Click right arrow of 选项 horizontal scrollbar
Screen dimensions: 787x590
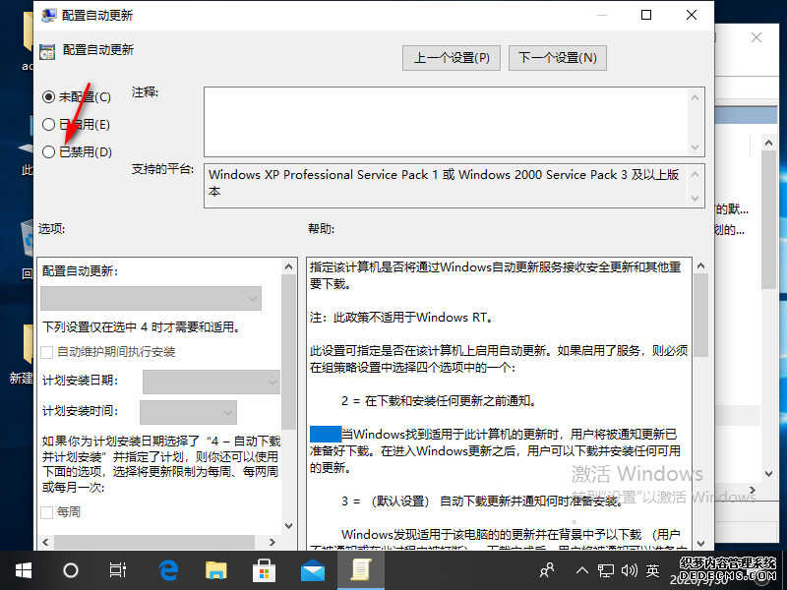(x=272, y=543)
